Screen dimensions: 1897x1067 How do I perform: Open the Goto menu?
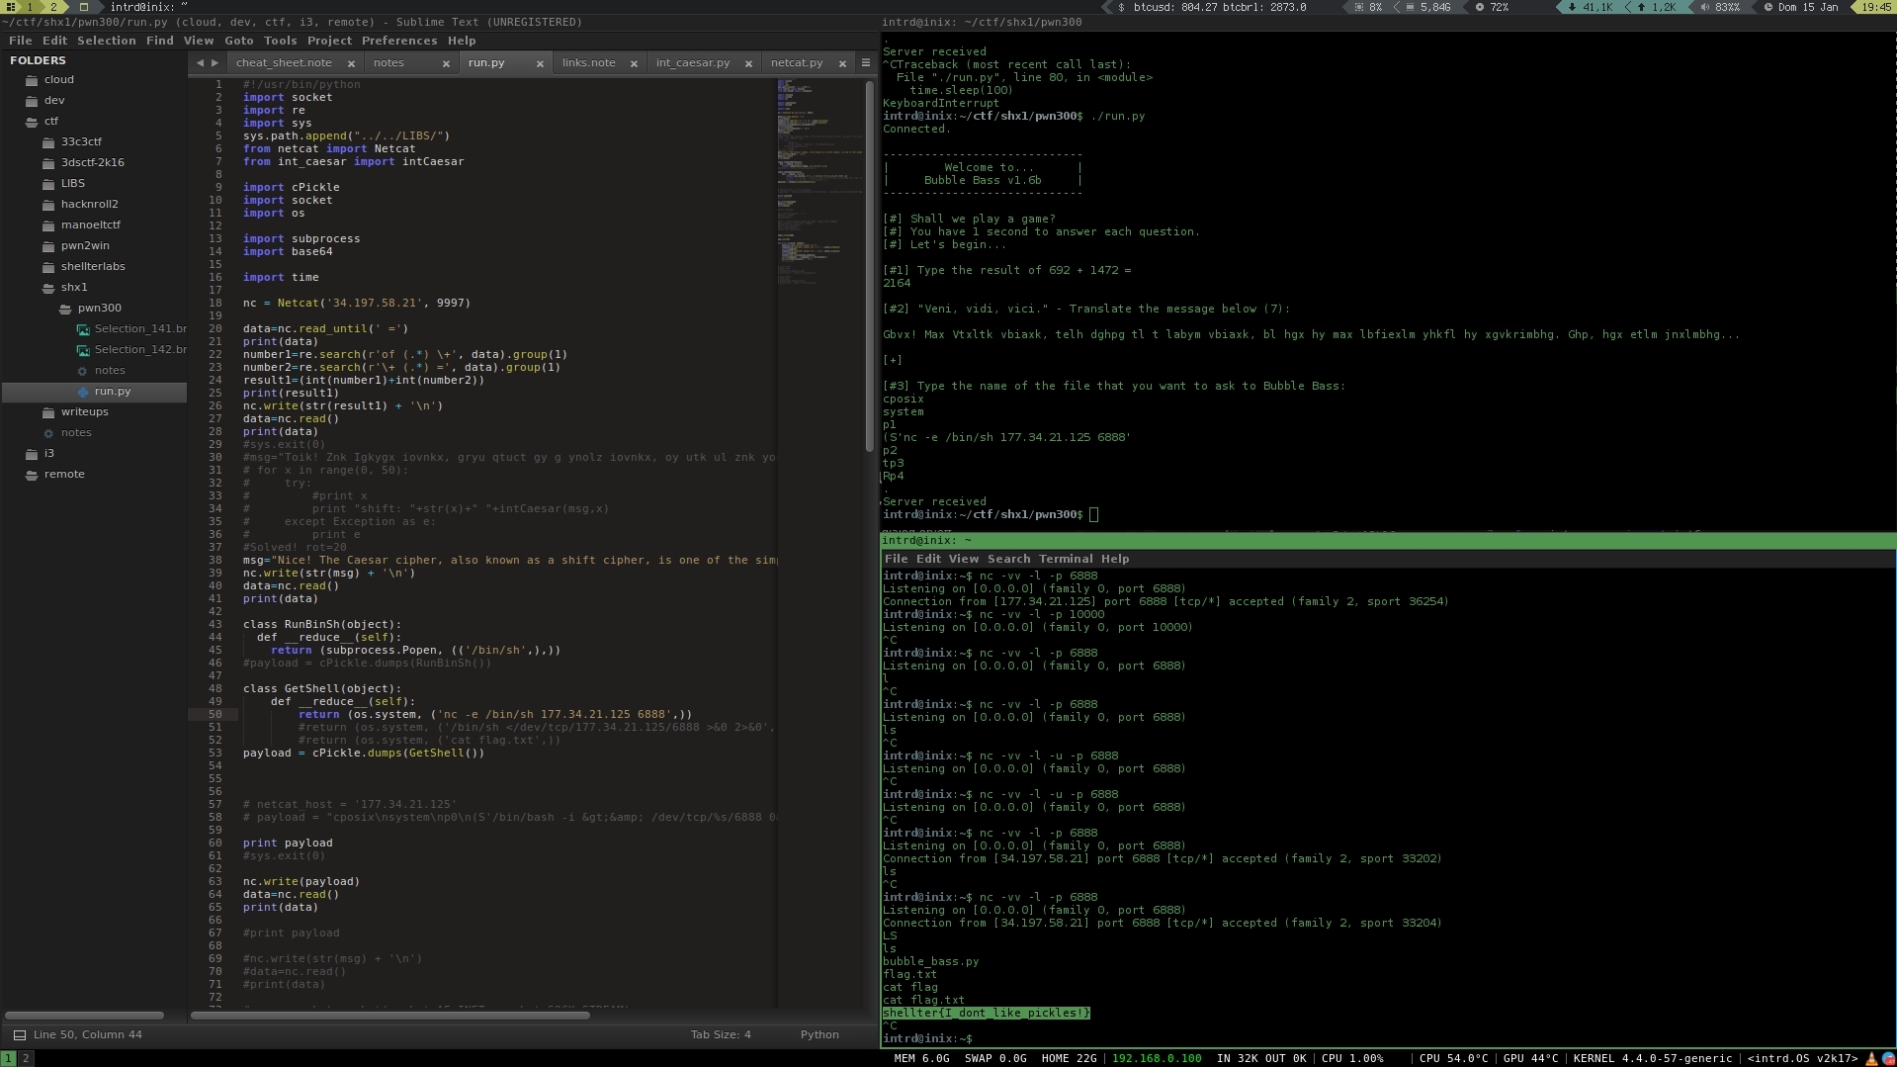pos(239,41)
